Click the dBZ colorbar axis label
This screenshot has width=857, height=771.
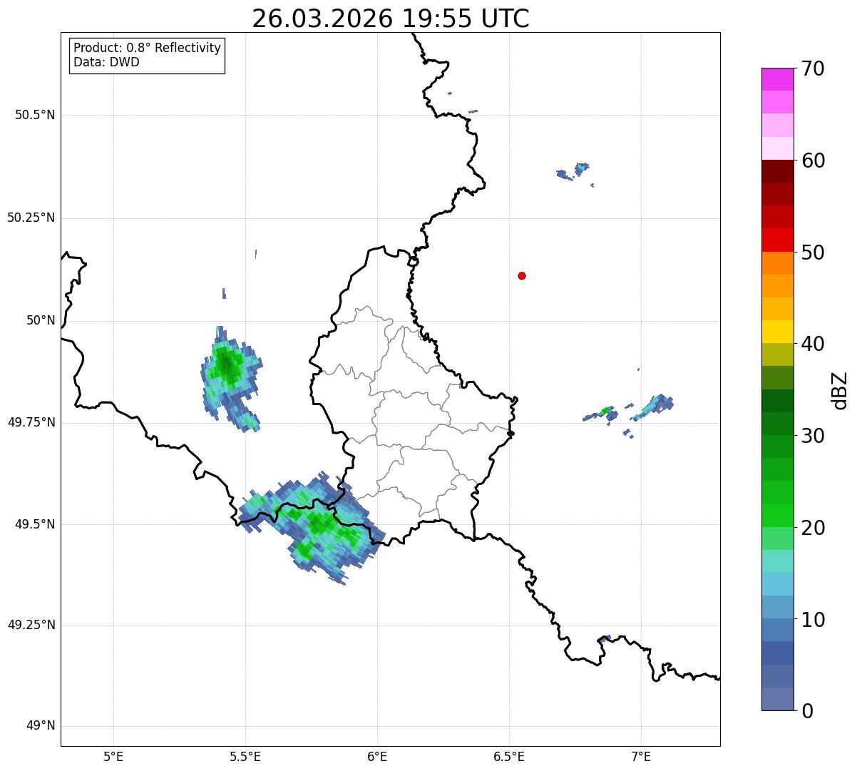pyautogui.click(x=840, y=390)
